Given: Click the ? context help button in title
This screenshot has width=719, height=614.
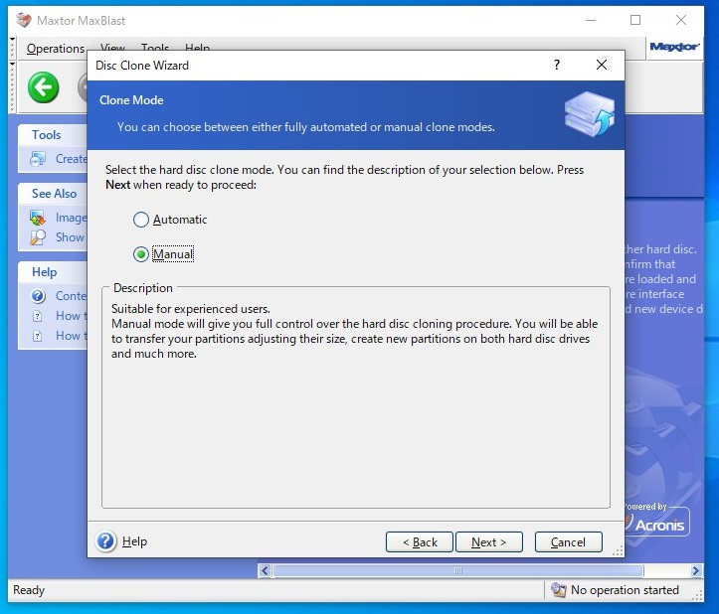Looking at the screenshot, I should [x=557, y=65].
